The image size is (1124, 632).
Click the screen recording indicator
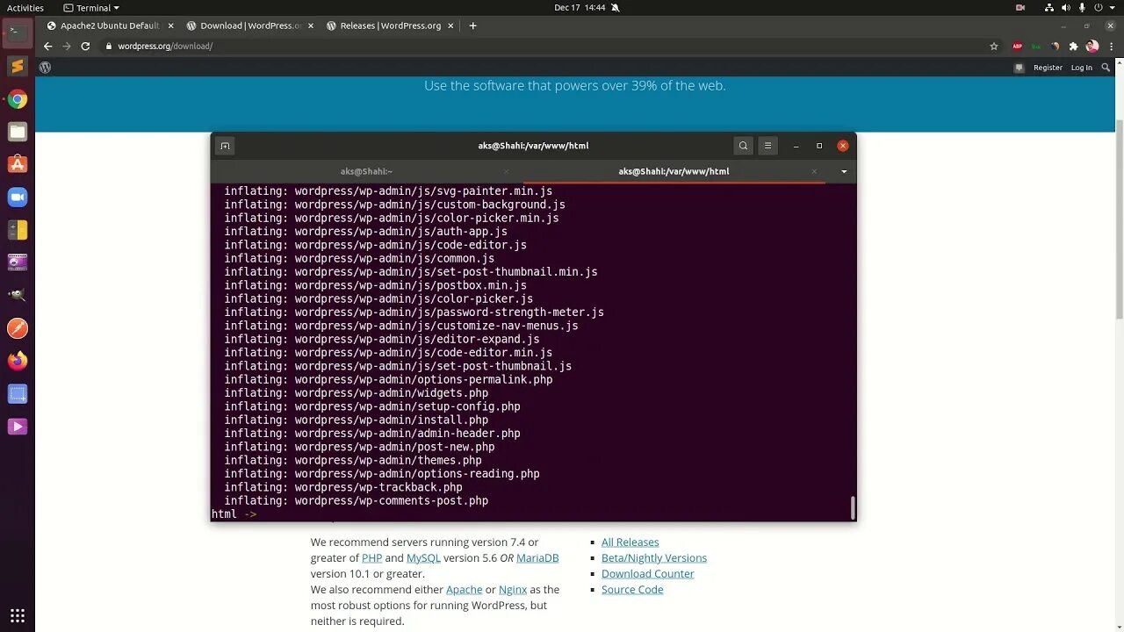point(1020,8)
